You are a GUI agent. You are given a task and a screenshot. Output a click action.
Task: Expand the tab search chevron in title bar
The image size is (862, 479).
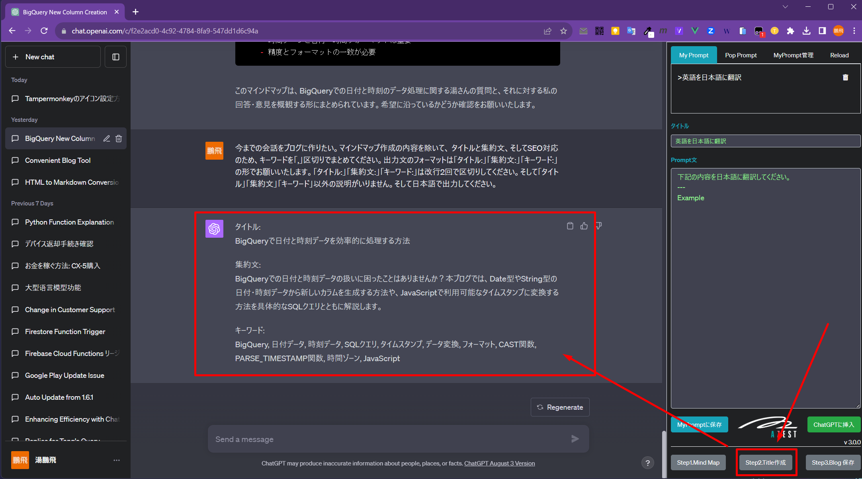tap(785, 7)
